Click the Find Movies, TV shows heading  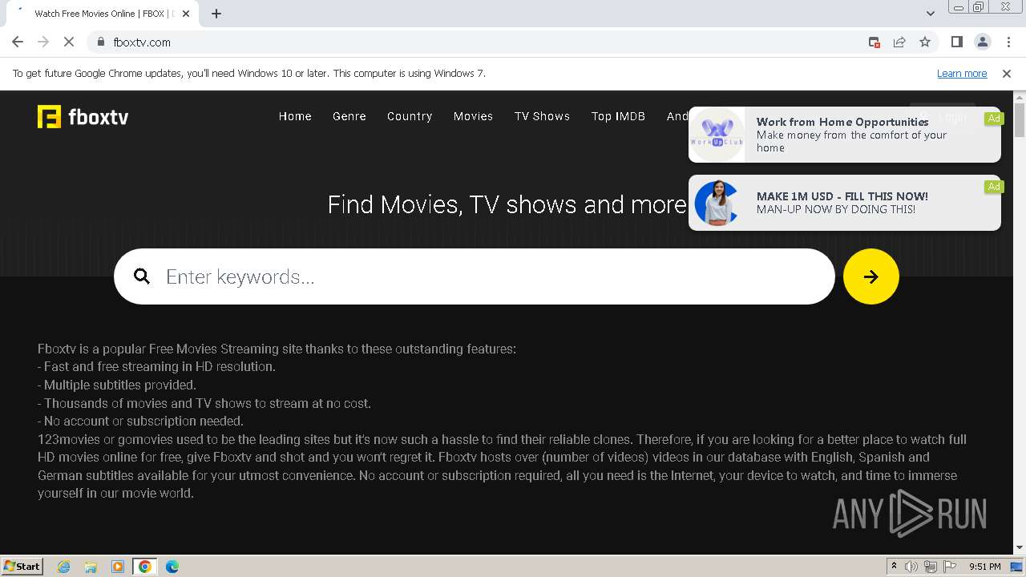tap(507, 204)
